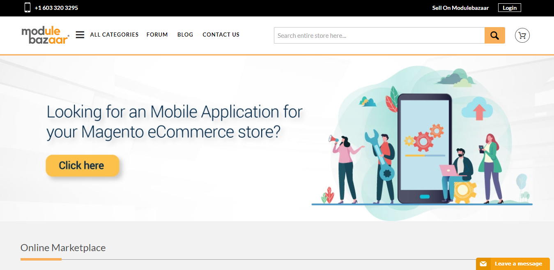Click the mobile phone icon beside the phone number
The width and height of the screenshot is (554, 270).
tap(28, 7)
